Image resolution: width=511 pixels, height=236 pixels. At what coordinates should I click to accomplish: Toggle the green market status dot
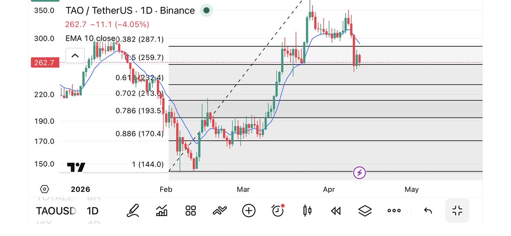coord(206,11)
